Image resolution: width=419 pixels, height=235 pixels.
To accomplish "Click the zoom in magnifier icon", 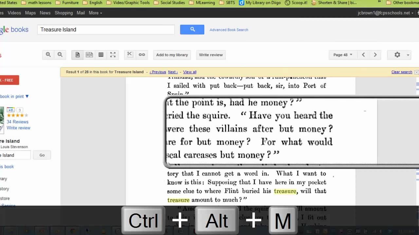I will [48, 55].
